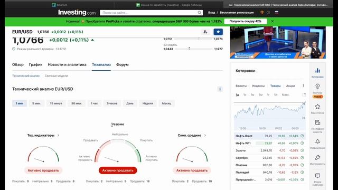Select the Товары tab in Котировки
The height and width of the screenshot is (190, 338).
point(276,85)
